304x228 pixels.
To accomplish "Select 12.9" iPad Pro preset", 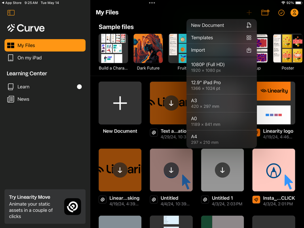I will pyautogui.click(x=222, y=85).
